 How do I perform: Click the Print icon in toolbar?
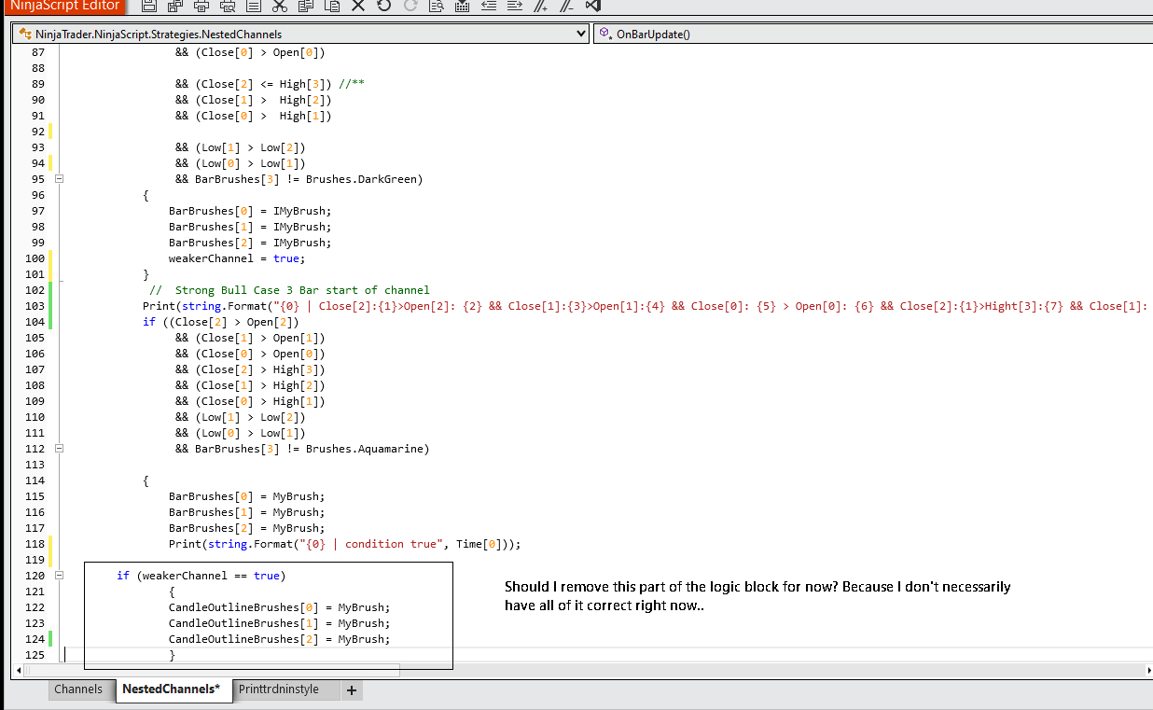pyautogui.click(x=201, y=6)
